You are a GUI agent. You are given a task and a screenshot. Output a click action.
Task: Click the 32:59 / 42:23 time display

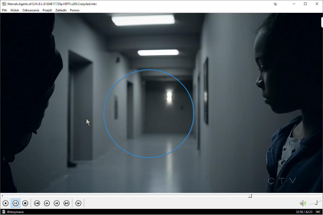pyautogui.click(x=304, y=212)
